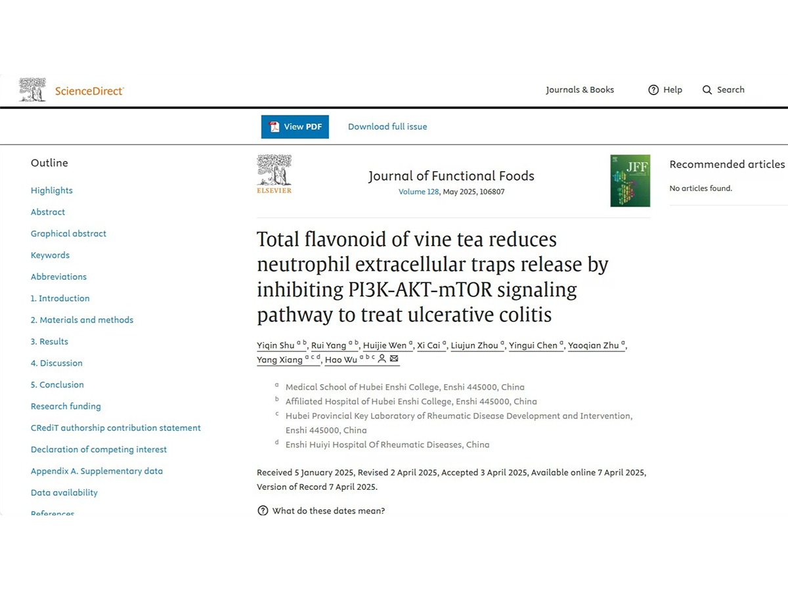Open author Yiqin Shu's details

tap(276, 345)
